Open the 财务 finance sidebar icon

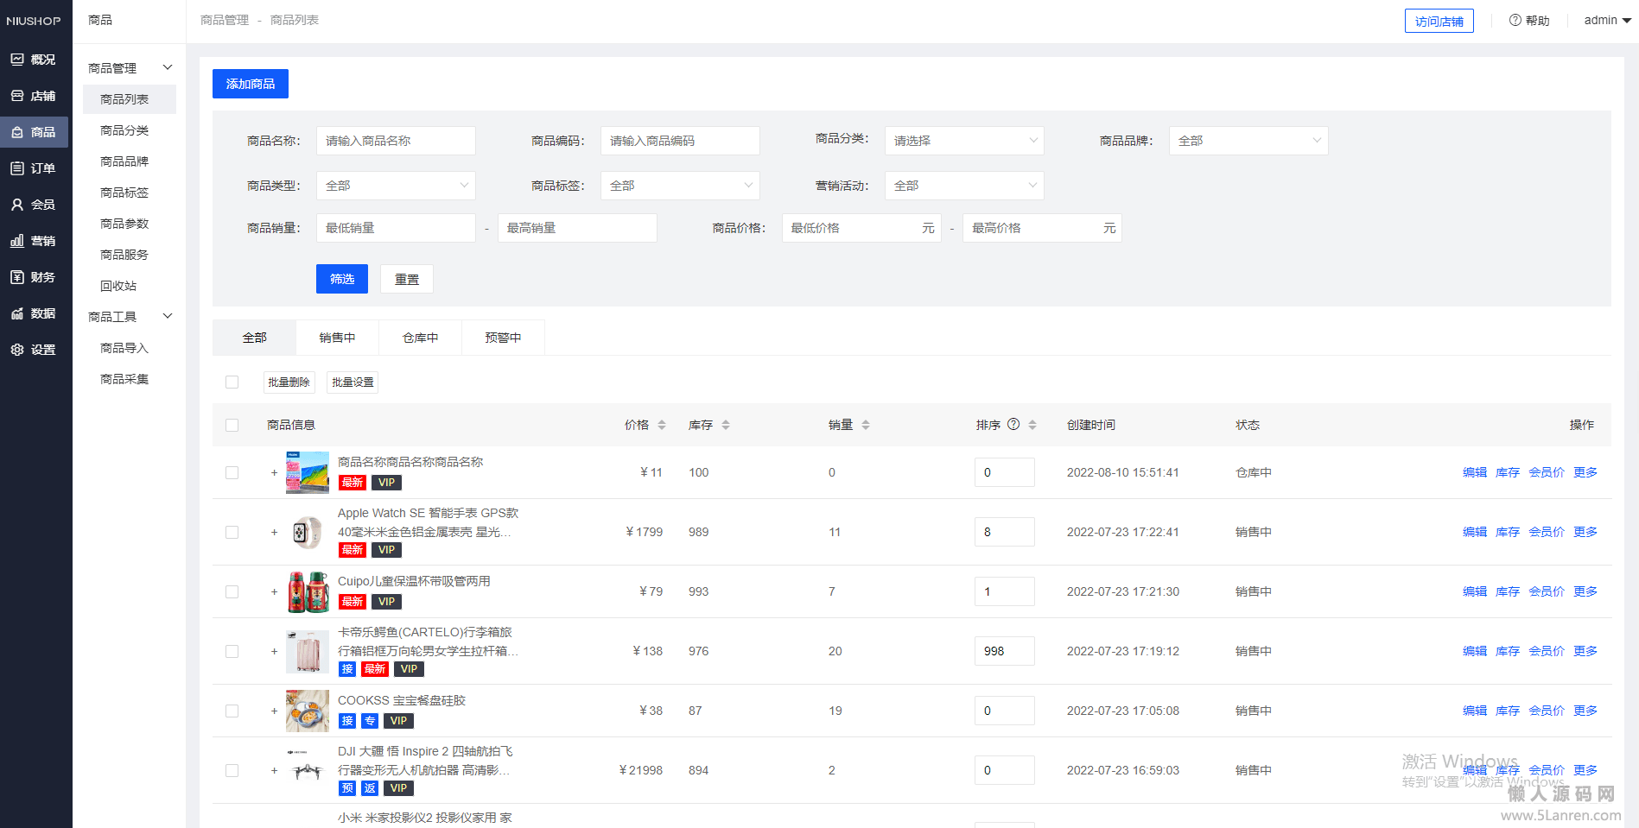(17, 277)
